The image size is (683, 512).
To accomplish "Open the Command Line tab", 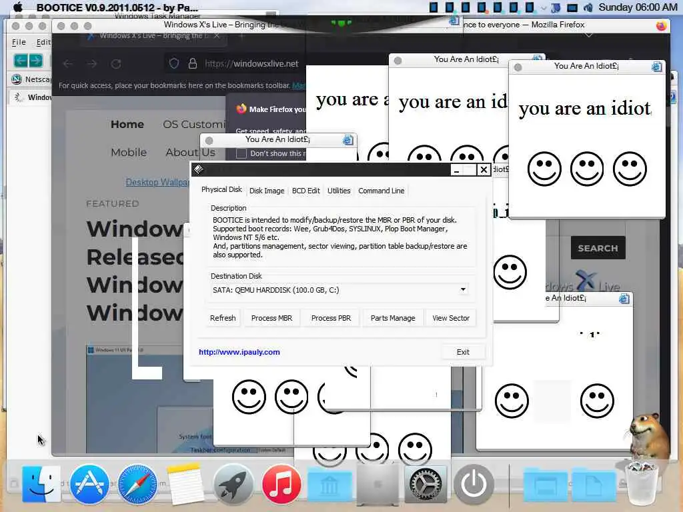I will [x=381, y=191].
